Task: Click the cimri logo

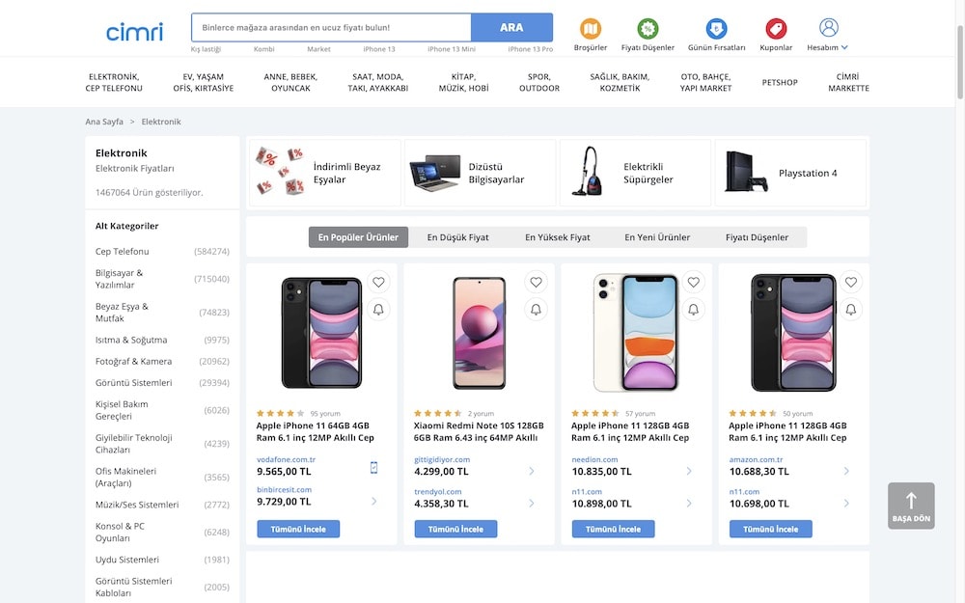Action: tap(134, 32)
